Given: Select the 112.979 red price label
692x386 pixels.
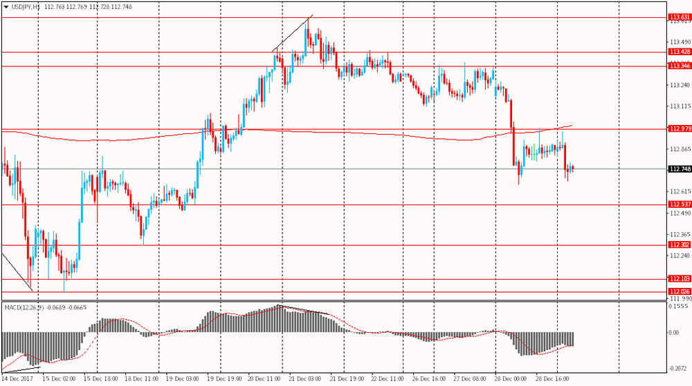Looking at the screenshot, I should pyautogui.click(x=680, y=129).
